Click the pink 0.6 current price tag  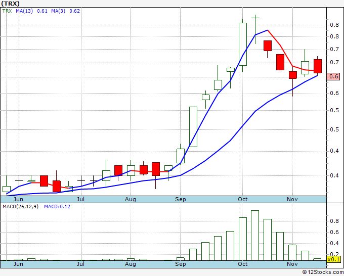(x=333, y=76)
